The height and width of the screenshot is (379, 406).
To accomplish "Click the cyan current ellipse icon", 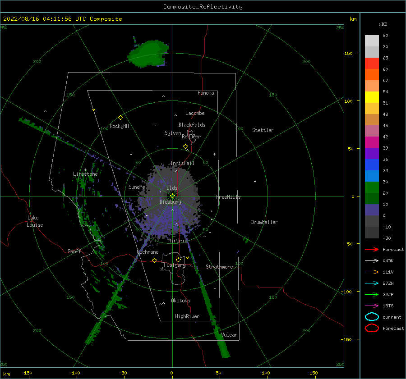I will pyautogui.click(x=372, y=317).
